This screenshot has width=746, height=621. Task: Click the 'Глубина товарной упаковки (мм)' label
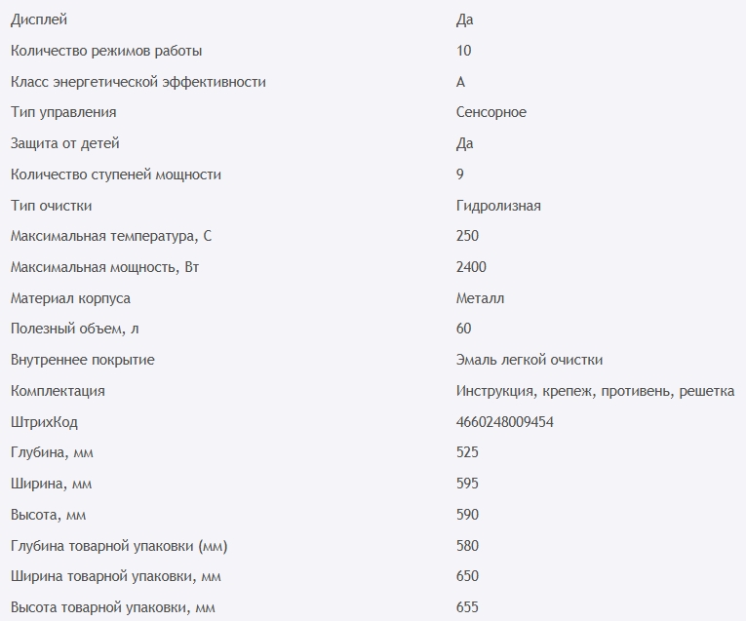pyautogui.click(x=119, y=546)
